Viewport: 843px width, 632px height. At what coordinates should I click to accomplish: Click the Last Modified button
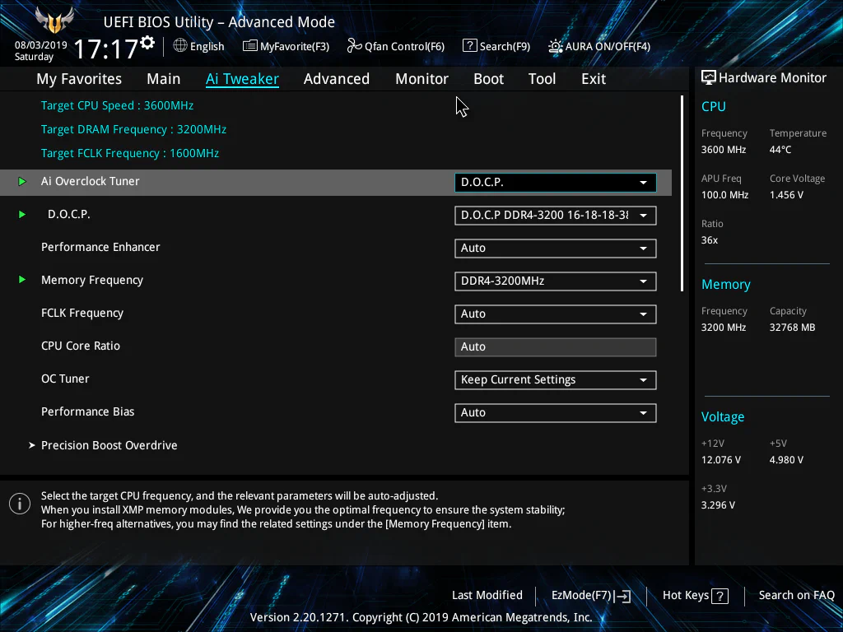[x=487, y=595]
